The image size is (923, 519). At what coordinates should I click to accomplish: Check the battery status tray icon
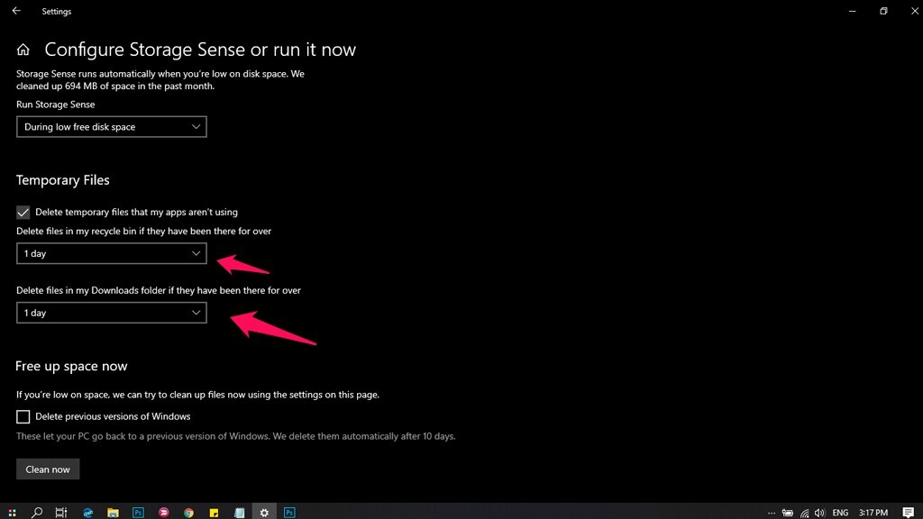coord(788,513)
